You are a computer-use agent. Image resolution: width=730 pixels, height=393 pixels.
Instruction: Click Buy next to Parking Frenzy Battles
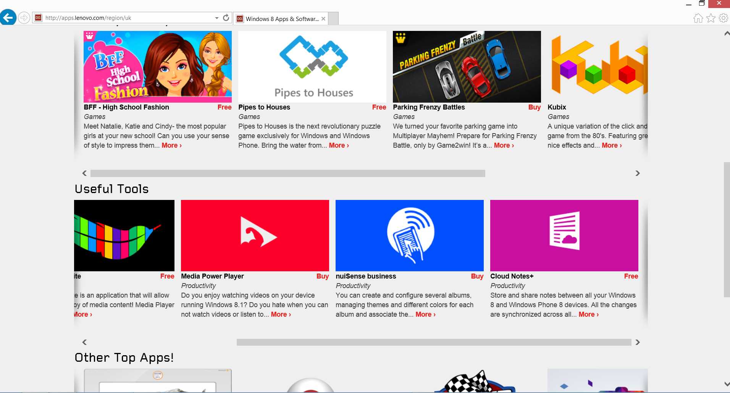(x=535, y=107)
